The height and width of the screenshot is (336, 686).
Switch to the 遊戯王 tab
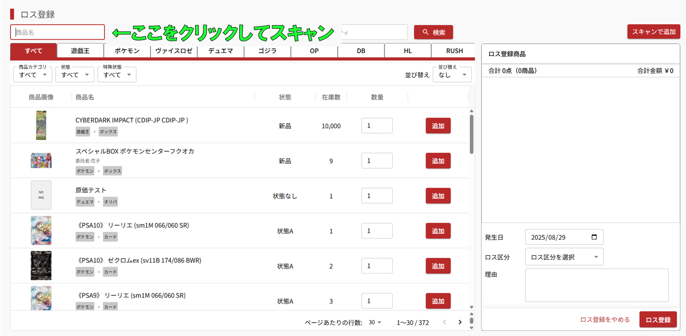pyautogui.click(x=80, y=51)
